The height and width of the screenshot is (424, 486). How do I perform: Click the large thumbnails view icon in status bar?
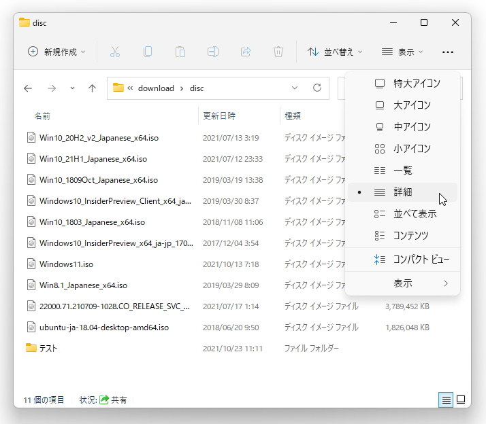click(x=461, y=400)
